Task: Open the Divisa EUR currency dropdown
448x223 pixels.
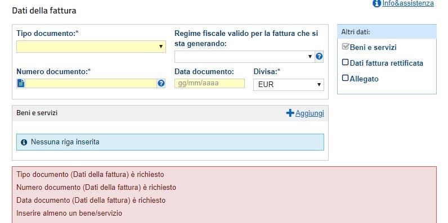Action: pos(289,85)
